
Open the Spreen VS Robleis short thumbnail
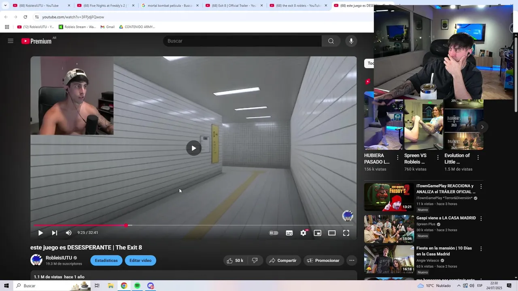pyautogui.click(x=424, y=124)
